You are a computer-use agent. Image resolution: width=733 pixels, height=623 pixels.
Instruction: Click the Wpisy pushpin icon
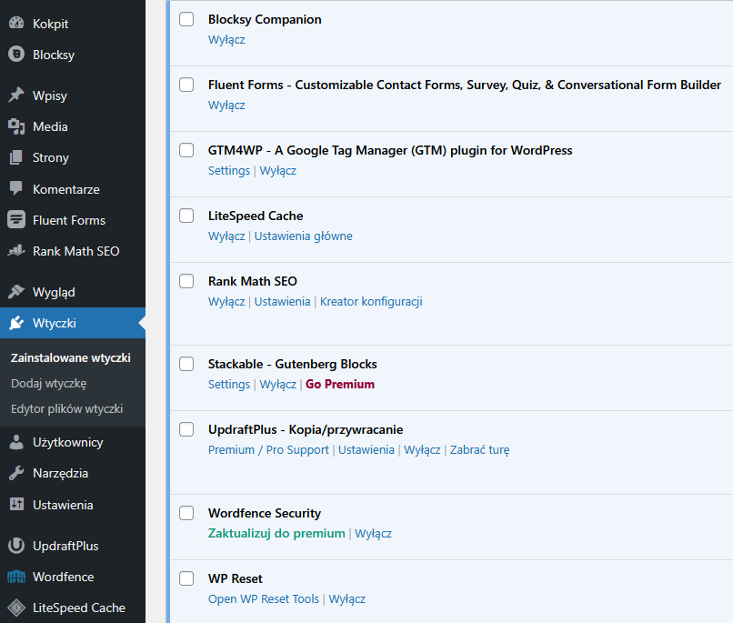pyautogui.click(x=16, y=95)
